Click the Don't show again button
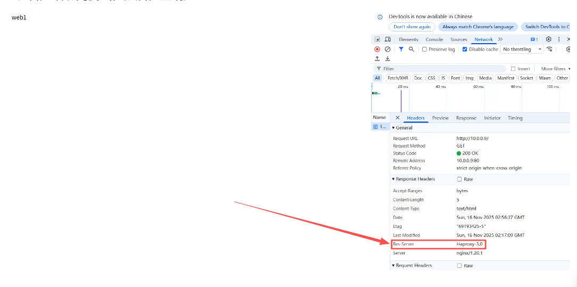Image resolution: width=577 pixels, height=287 pixels. (412, 27)
